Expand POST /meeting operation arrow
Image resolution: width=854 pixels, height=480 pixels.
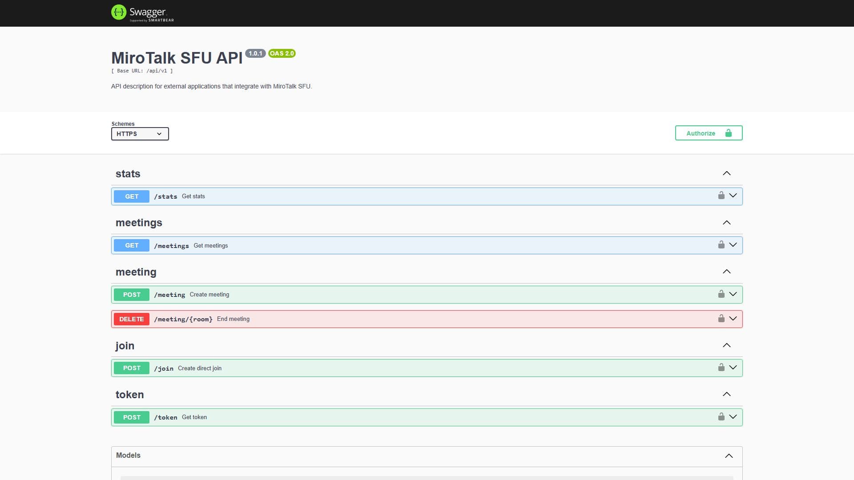(x=733, y=294)
